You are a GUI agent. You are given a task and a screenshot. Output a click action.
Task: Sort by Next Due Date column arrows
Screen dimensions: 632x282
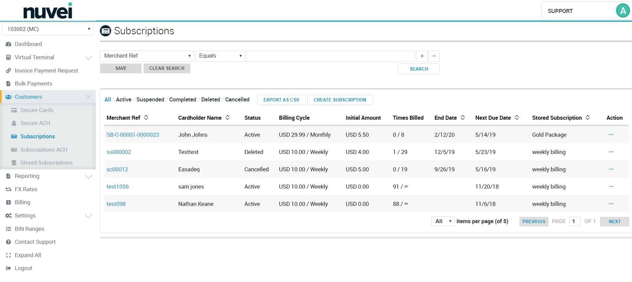point(517,118)
